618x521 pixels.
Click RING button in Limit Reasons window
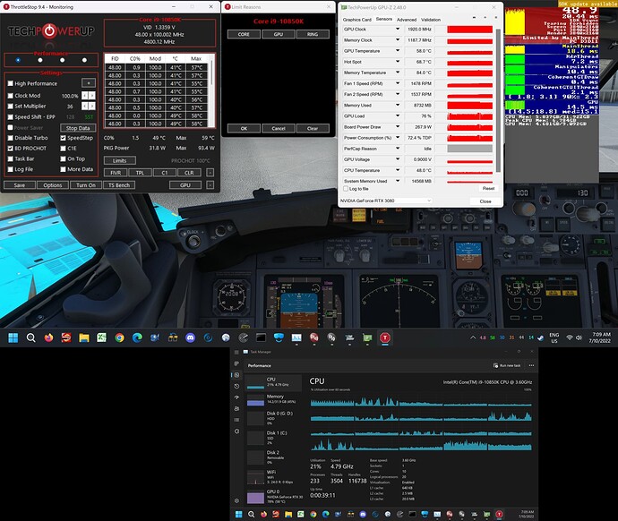click(x=313, y=34)
